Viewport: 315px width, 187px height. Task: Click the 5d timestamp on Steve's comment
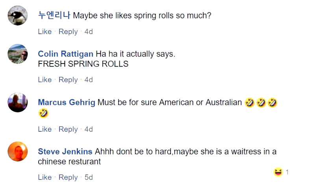pos(89,177)
